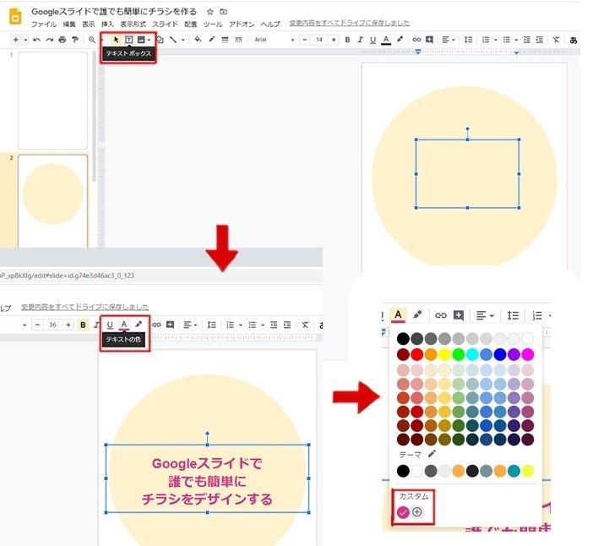Click the highlighter icon in the size-14 toolbar
Screen dimensions: 609x546
point(400,39)
